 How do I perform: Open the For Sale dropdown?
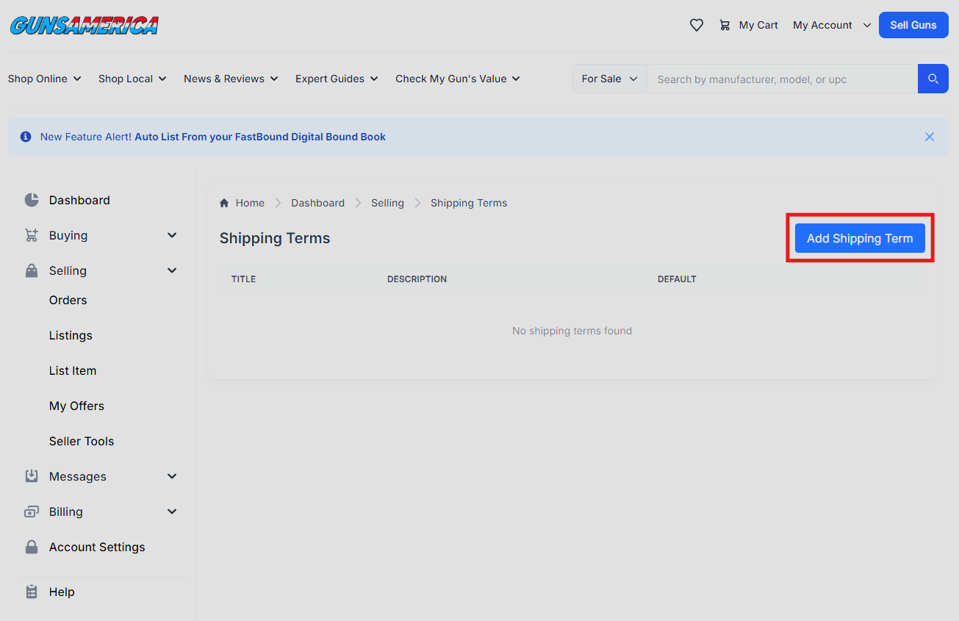click(x=609, y=79)
